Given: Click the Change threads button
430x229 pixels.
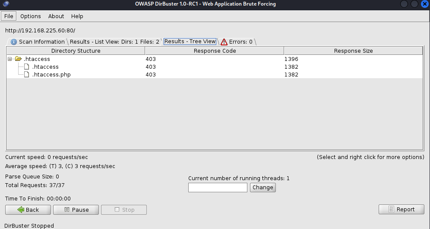Looking at the screenshot, I should 263,188.
